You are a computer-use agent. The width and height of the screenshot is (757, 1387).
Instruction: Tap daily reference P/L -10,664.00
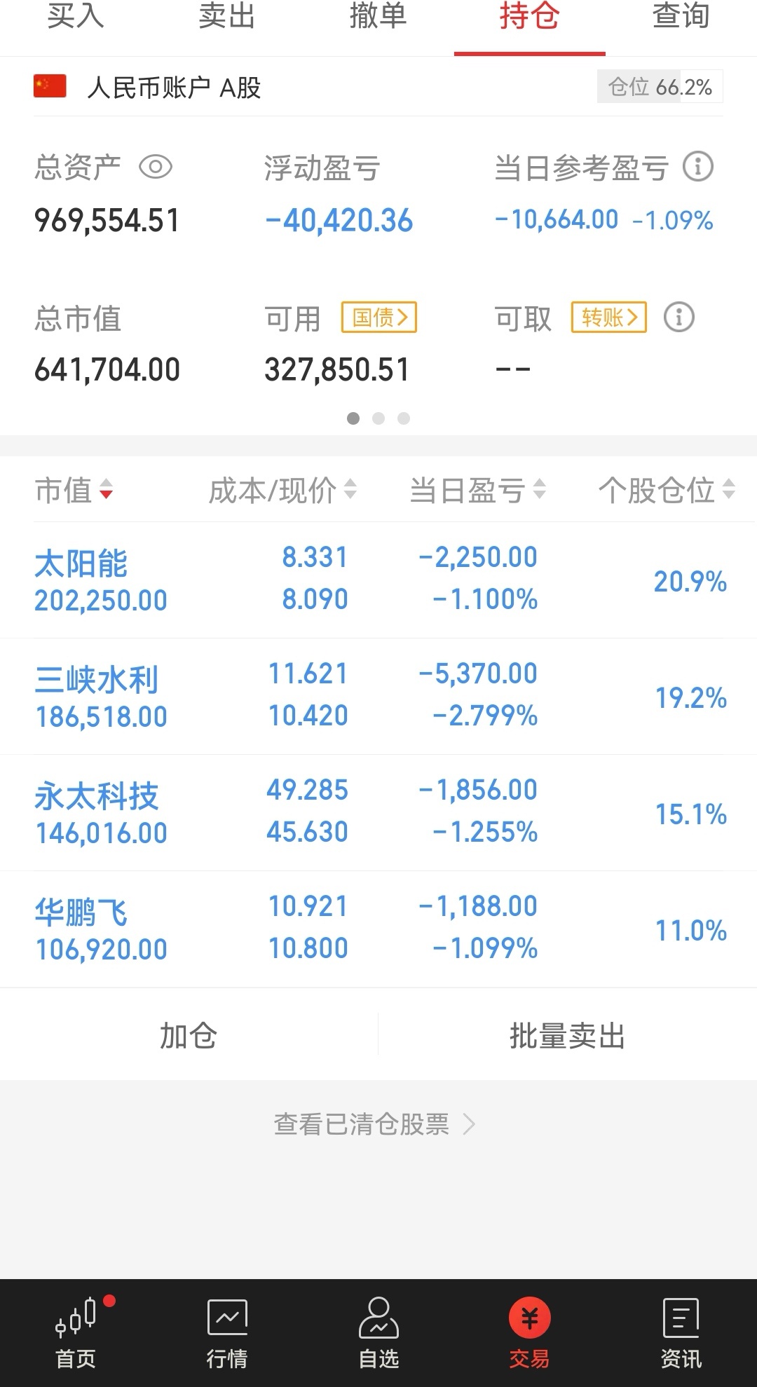point(557,220)
